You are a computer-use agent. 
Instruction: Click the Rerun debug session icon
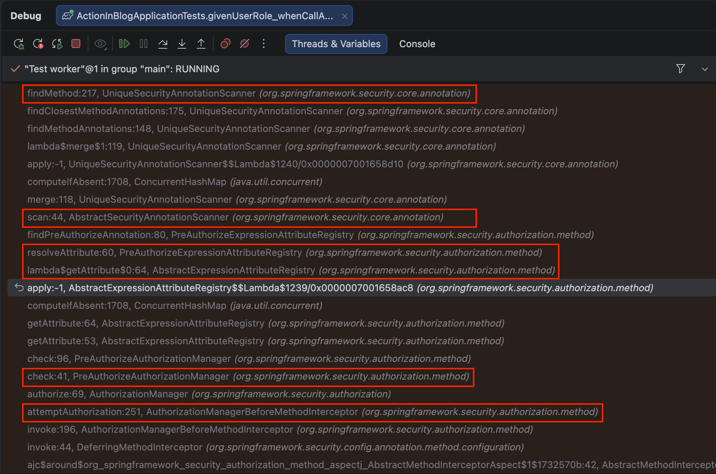click(19, 44)
